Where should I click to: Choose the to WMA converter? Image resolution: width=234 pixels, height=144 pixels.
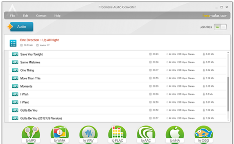point(60,134)
